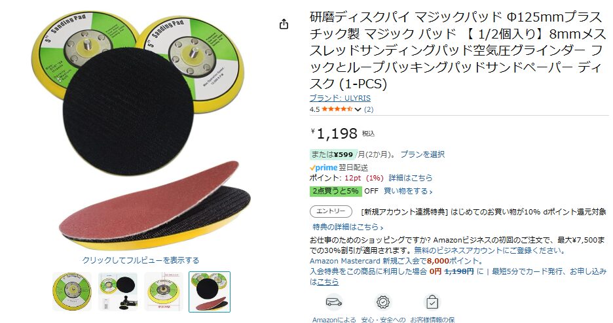Select fourth thumbnail with sandpaper disc

[x=210, y=292]
